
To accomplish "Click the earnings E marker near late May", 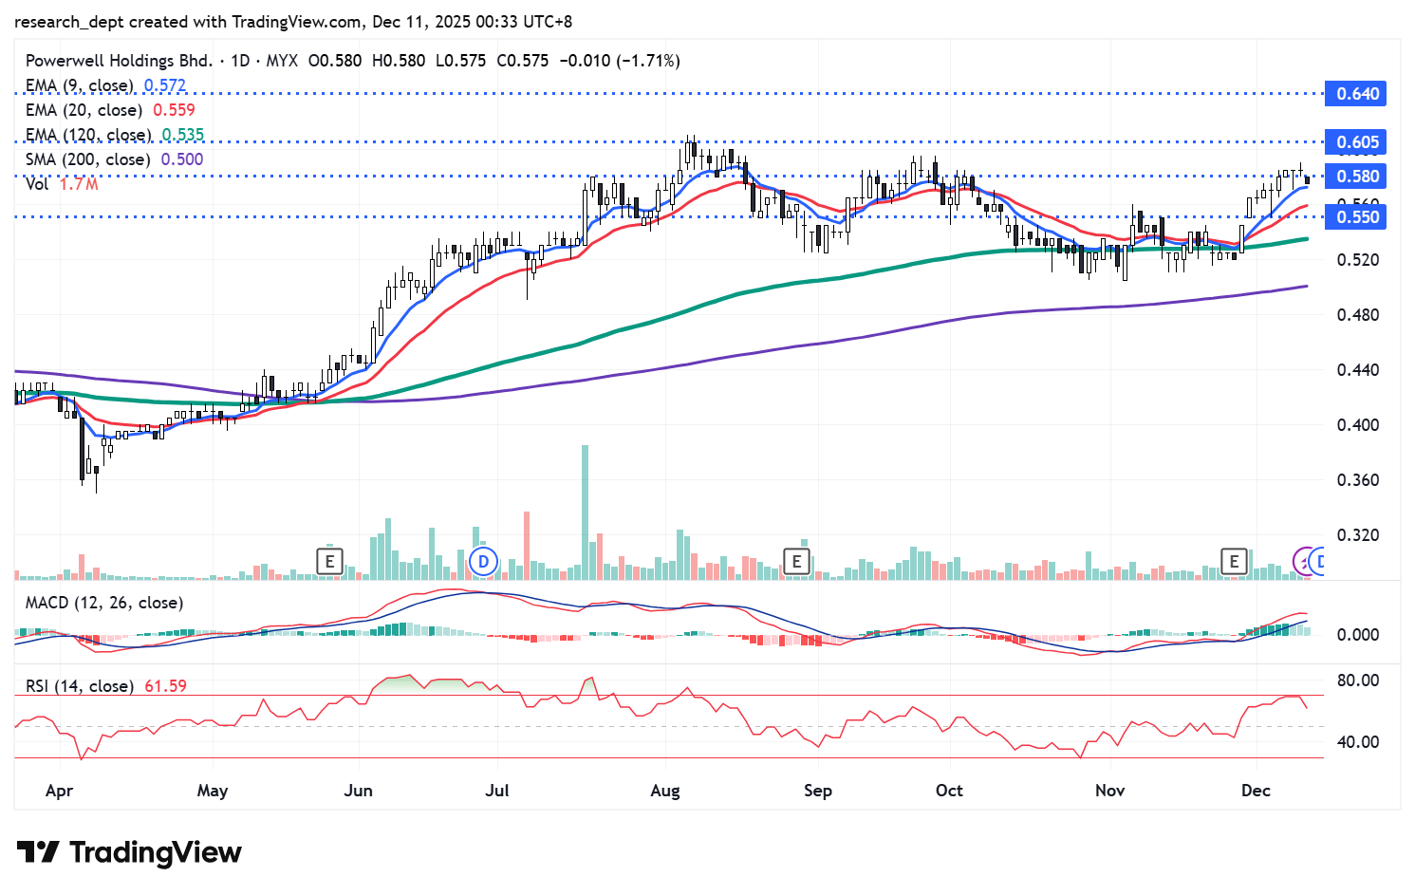I will click(329, 561).
